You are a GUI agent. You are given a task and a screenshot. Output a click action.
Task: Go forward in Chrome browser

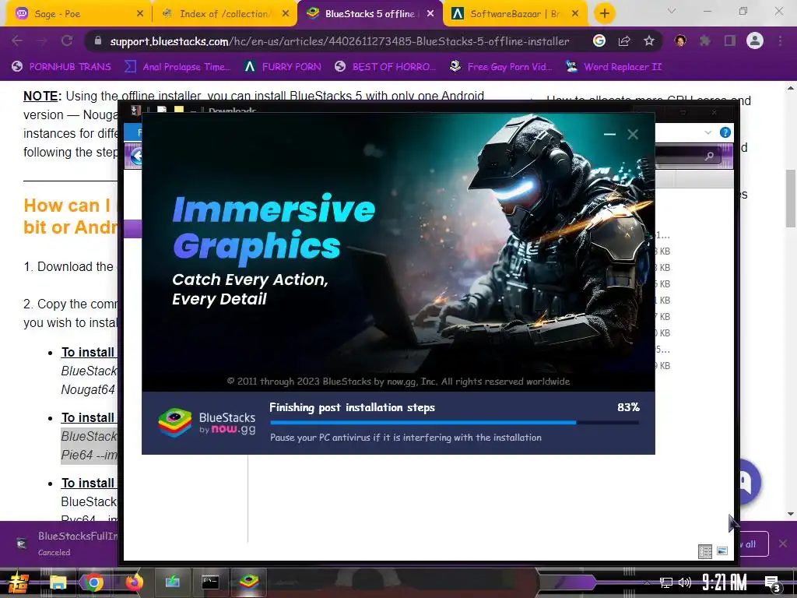coord(42,41)
